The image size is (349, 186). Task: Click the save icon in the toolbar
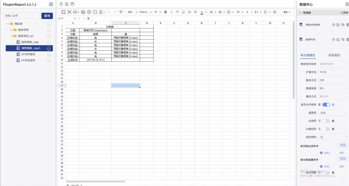click(63, 12)
